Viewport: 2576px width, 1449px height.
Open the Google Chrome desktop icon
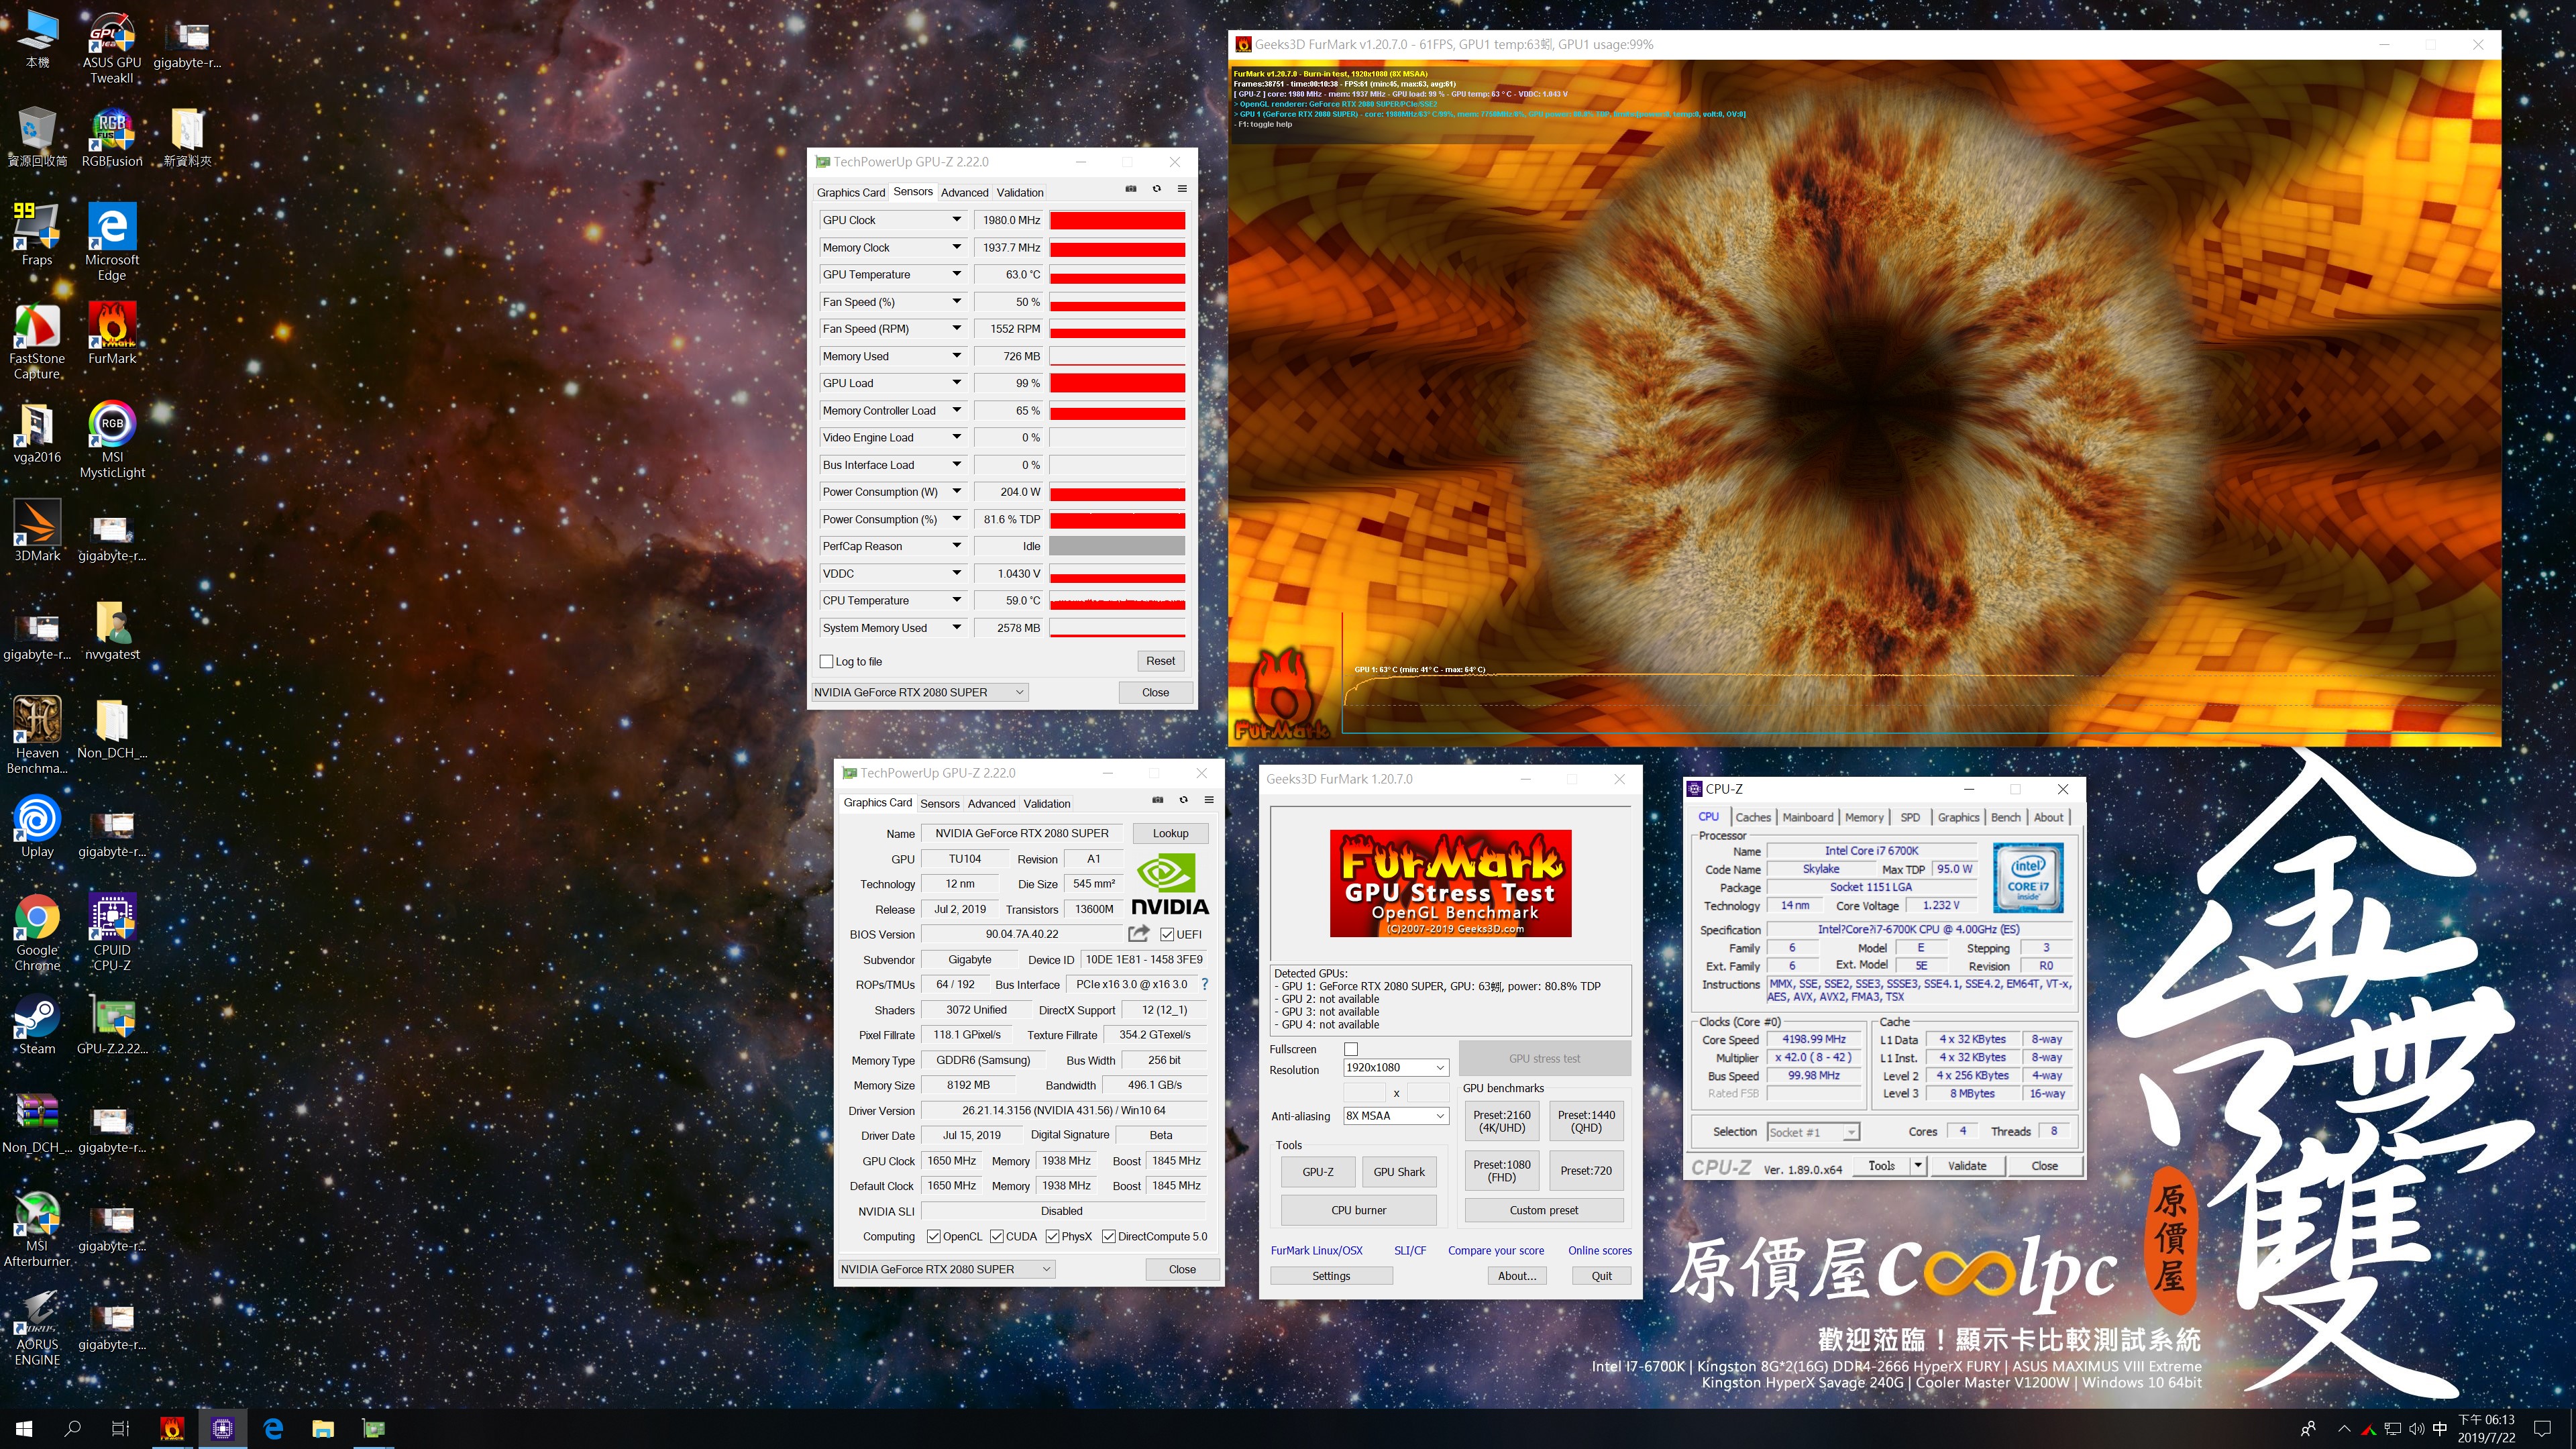pos(37,933)
